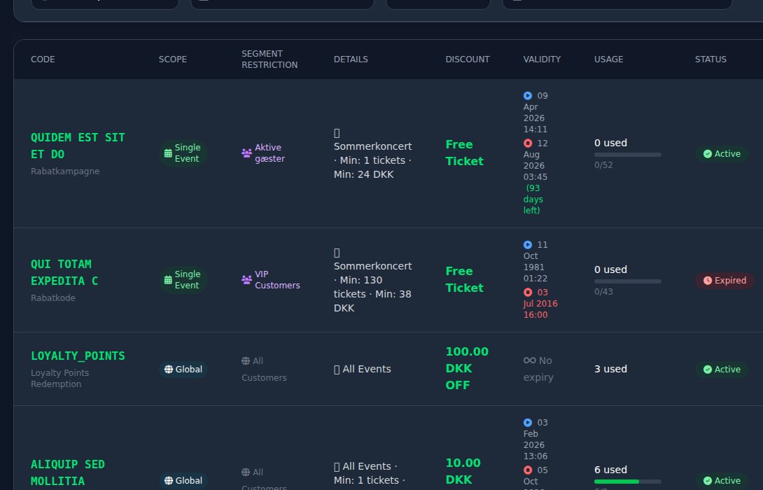Click the infinity icon beside No expiry

529,360
